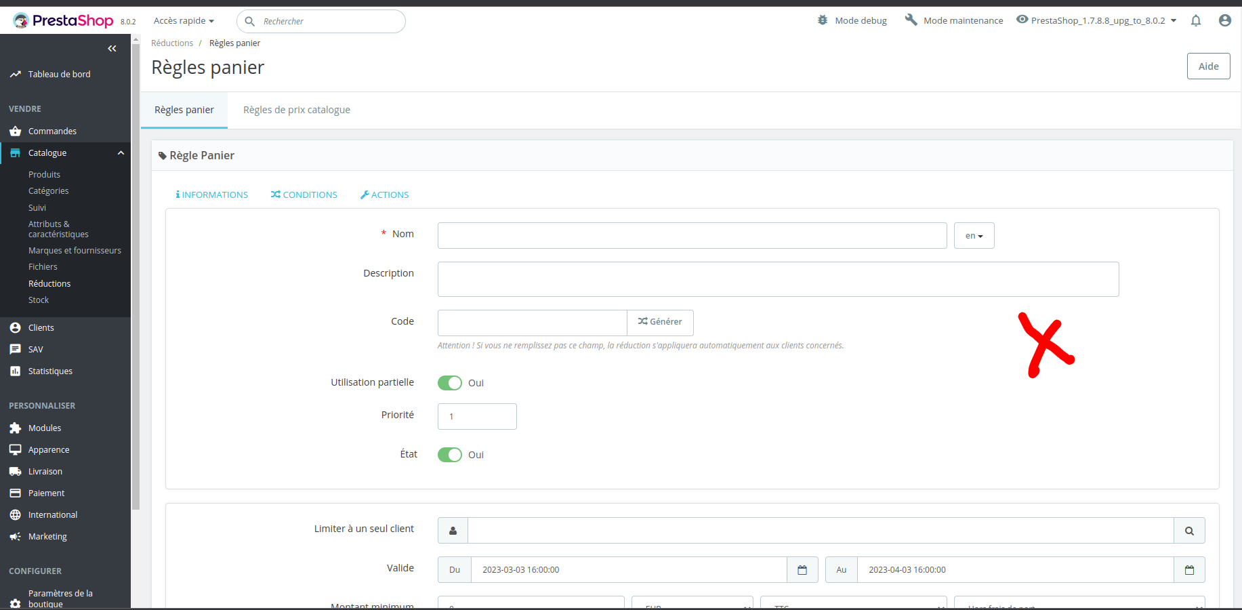Open the Mode maintenance wrench icon

point(911,20)
